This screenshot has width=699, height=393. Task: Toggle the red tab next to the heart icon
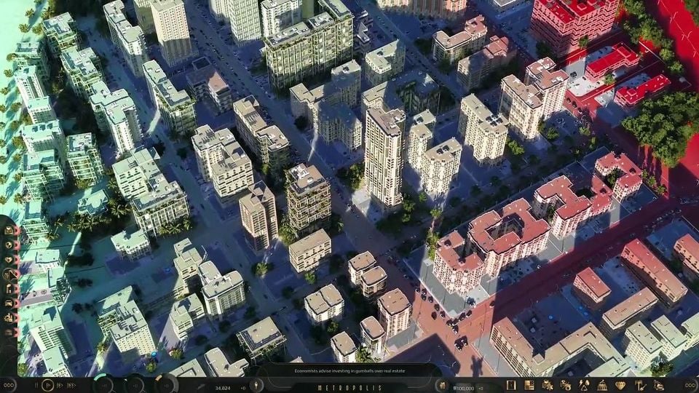(x=17, y=259)
